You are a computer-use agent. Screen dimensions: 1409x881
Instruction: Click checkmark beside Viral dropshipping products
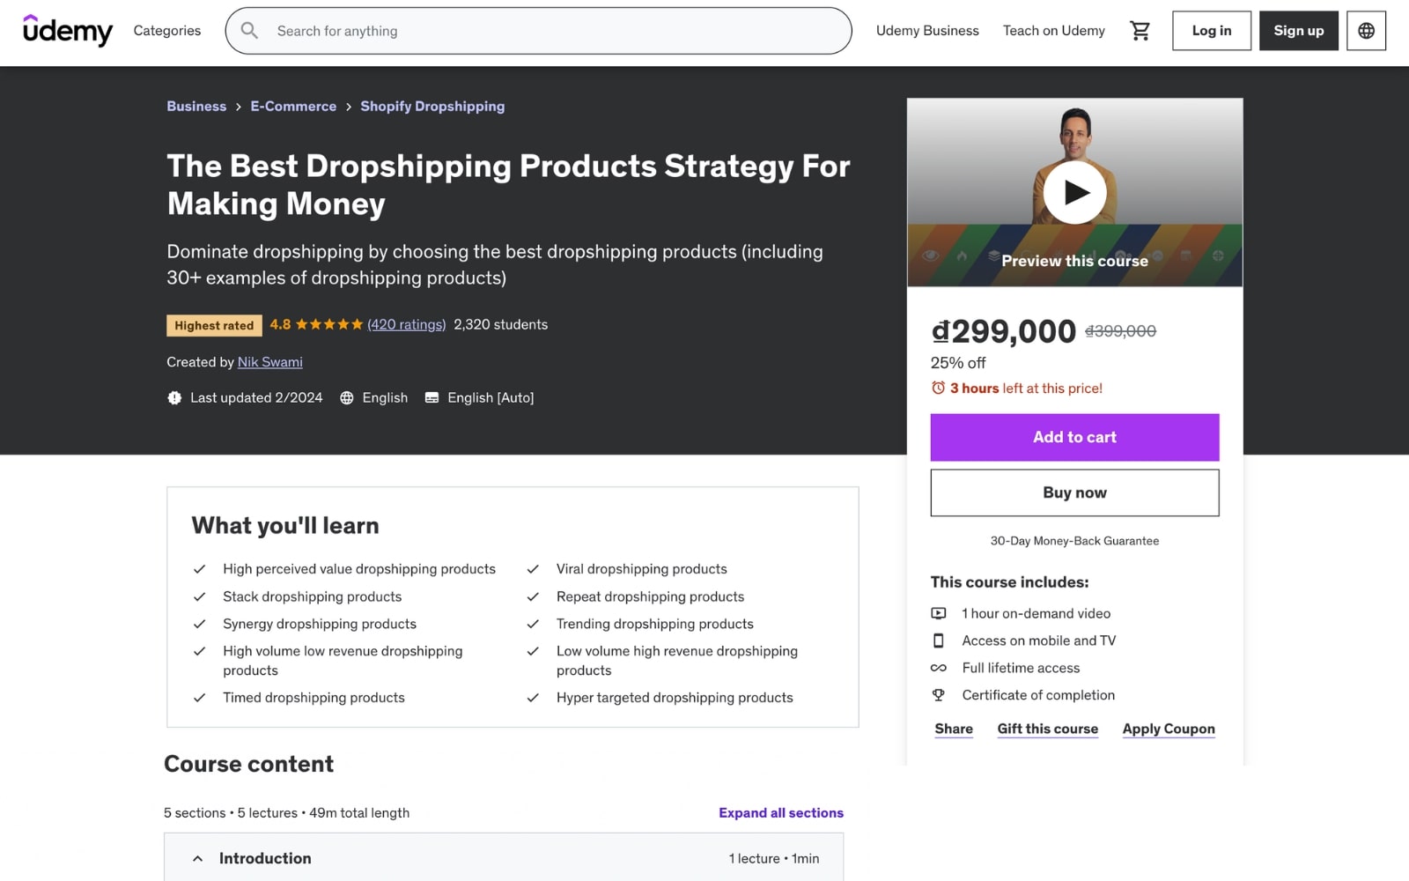(x=533, y=569)
